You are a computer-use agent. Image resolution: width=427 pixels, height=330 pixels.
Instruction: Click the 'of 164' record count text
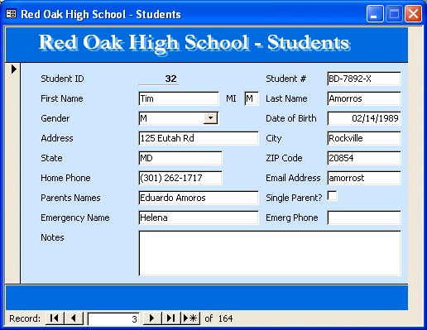[x=218, y=318]
